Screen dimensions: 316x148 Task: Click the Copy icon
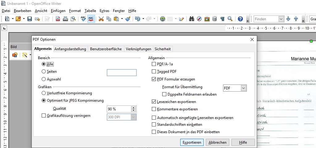[x=109, y=19]
